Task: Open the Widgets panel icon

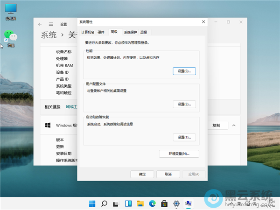Action: click(x=128, y=203)
